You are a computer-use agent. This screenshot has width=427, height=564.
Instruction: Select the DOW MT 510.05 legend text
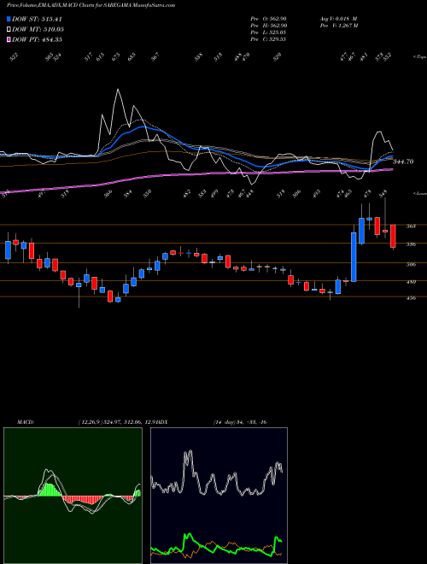(38, 29)
